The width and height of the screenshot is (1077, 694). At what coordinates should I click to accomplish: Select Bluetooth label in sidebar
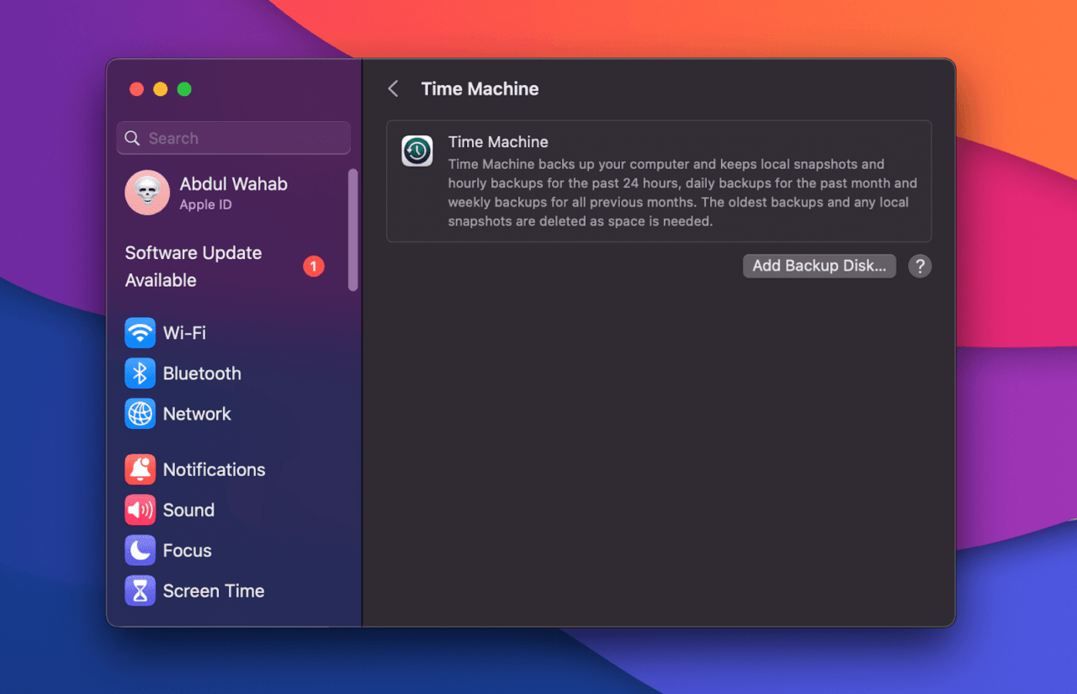[202, 373]
